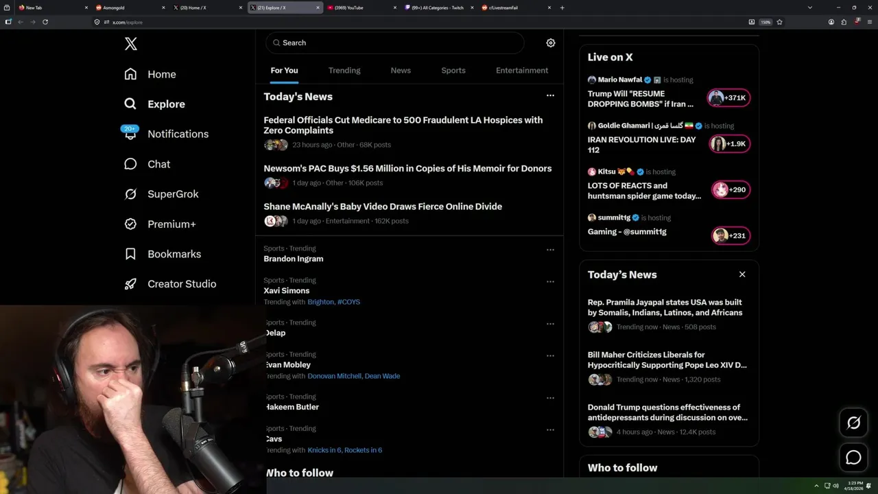Switch to the Trending tab
Image resolution: width=878 pixels, height=494 pixels.
click(x=344, y=71)
